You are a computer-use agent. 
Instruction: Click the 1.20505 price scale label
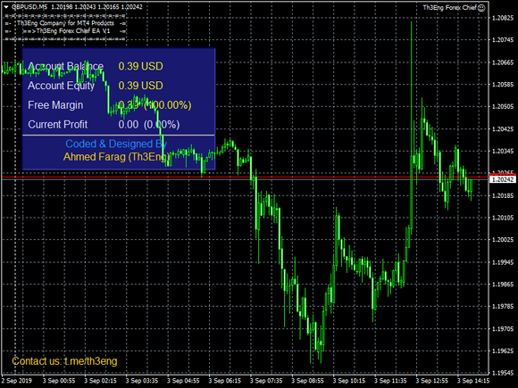503,106
